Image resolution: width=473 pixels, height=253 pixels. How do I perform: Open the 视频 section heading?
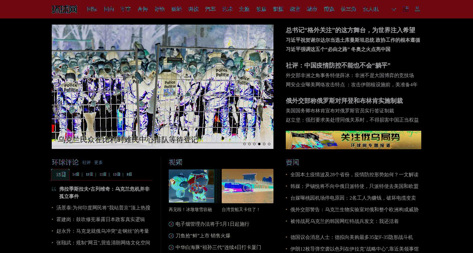click(x=176, y=162)
